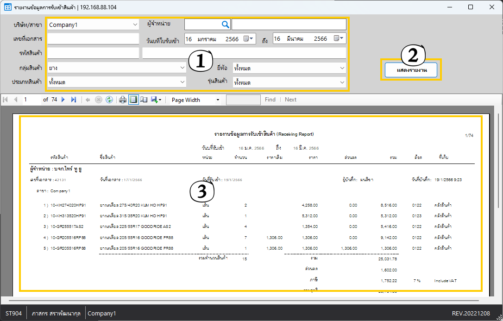Jump to last report page
Screen dimensions: 503x321
click(73, 100)
